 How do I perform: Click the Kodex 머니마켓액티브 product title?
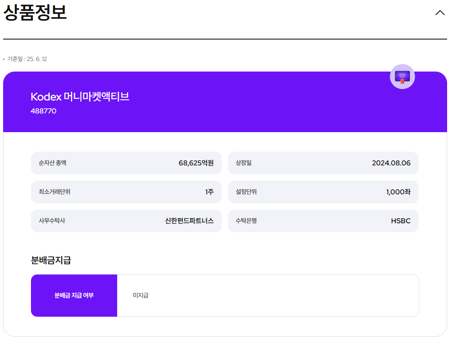(x=81, y=97)
